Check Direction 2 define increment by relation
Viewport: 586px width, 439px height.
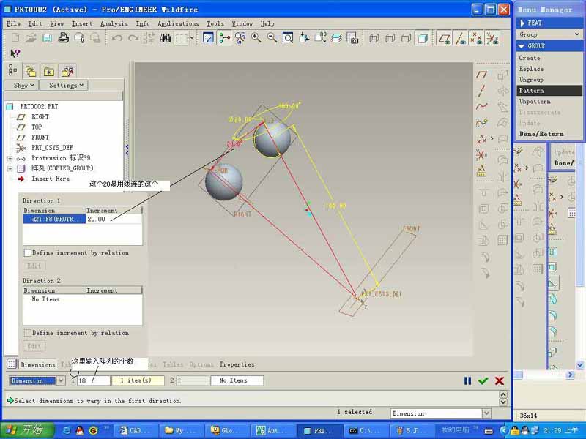[28, 333]
